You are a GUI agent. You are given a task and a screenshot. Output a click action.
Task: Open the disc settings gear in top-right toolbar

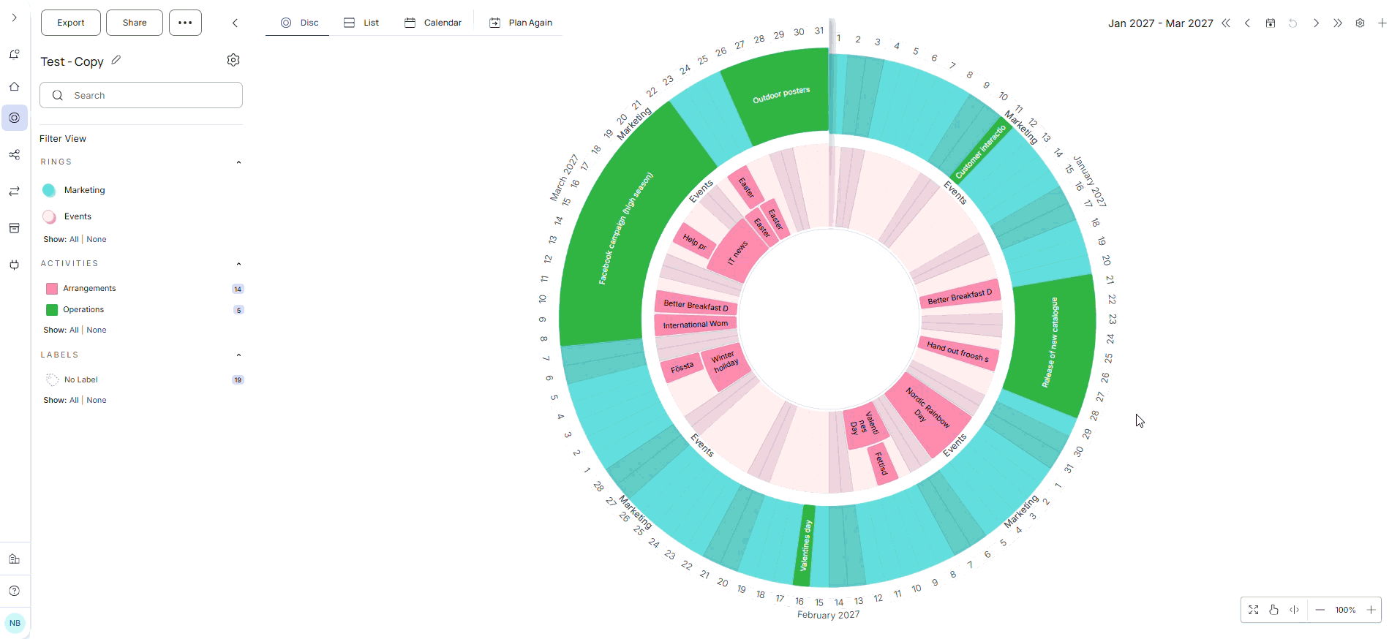click(x=1360, y=23)
